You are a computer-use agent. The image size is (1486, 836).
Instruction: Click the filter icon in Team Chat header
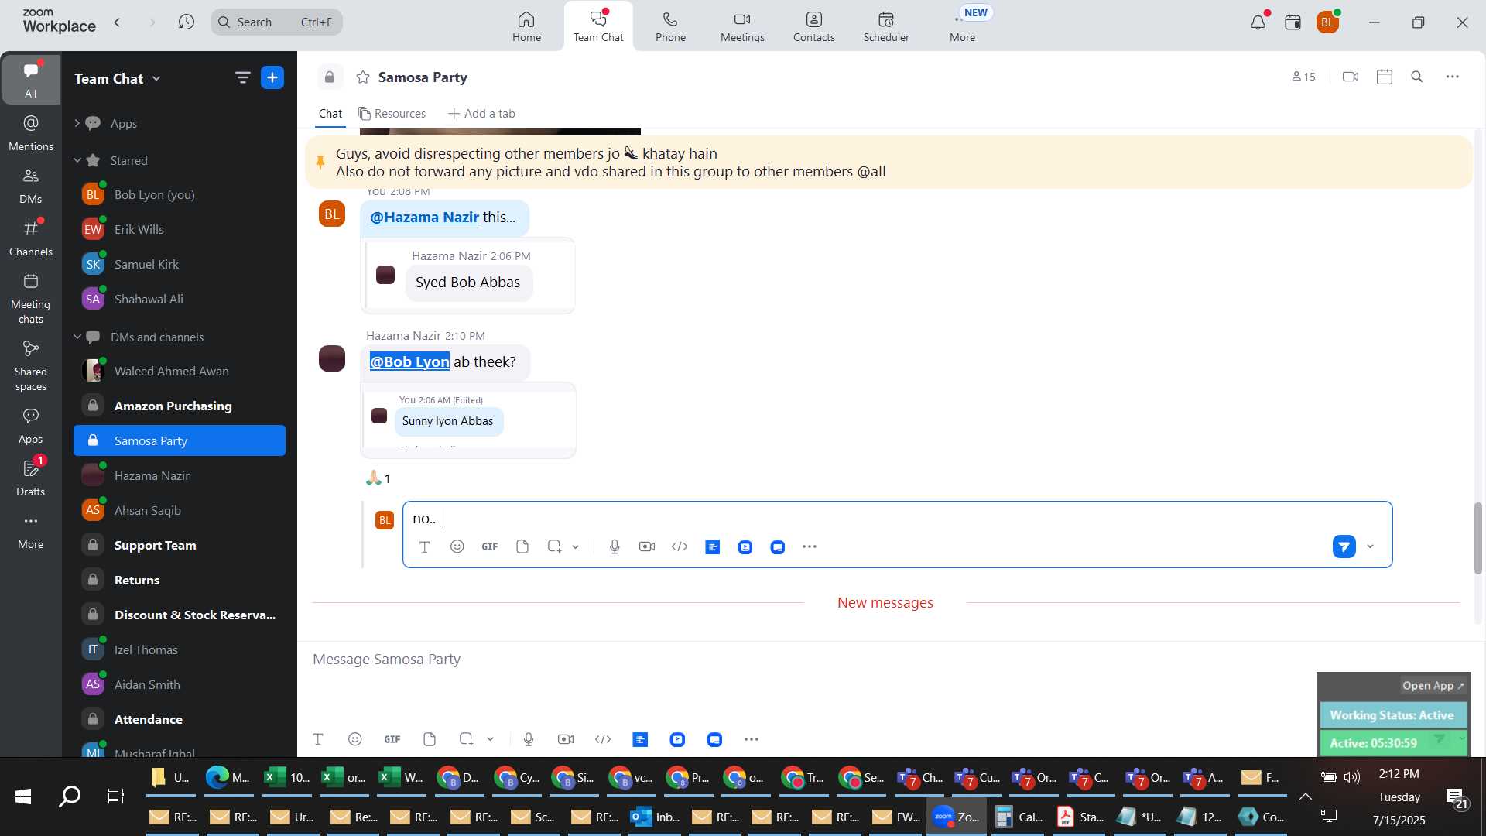click(242, 77)
